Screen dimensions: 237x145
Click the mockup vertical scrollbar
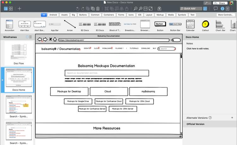tap(181, 94)
